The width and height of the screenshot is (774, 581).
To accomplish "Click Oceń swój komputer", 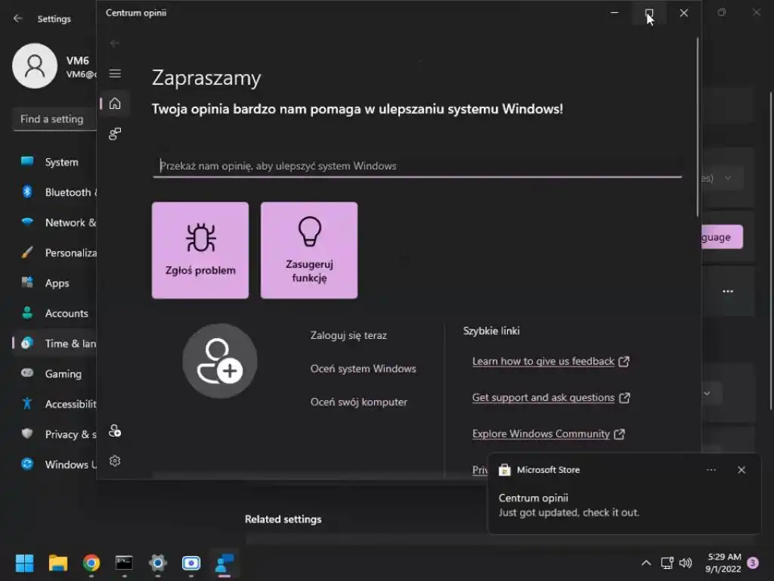I will (359, 402).
